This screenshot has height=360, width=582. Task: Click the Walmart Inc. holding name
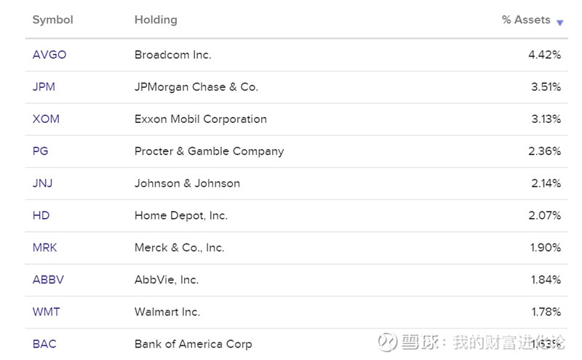click(167, 311)
